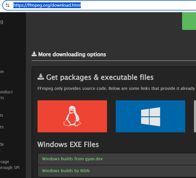The width and height of the screenshot is (196, 178).
Task: Open Windows builds from gyan.dev link
Action: (x=72, y=159)
